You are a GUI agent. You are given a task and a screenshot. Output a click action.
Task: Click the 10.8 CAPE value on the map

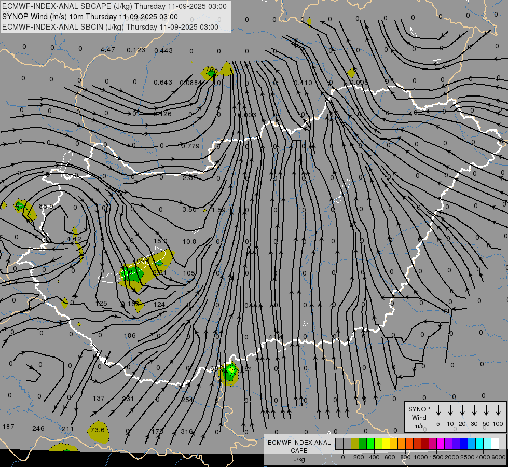click(x=189, y=241)
